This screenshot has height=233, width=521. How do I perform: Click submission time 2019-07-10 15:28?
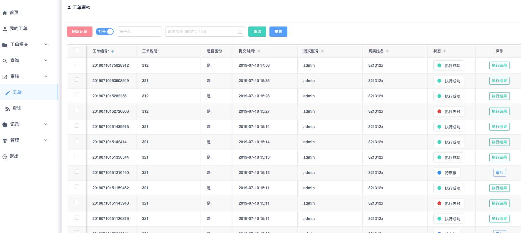(x=254, y=96)
